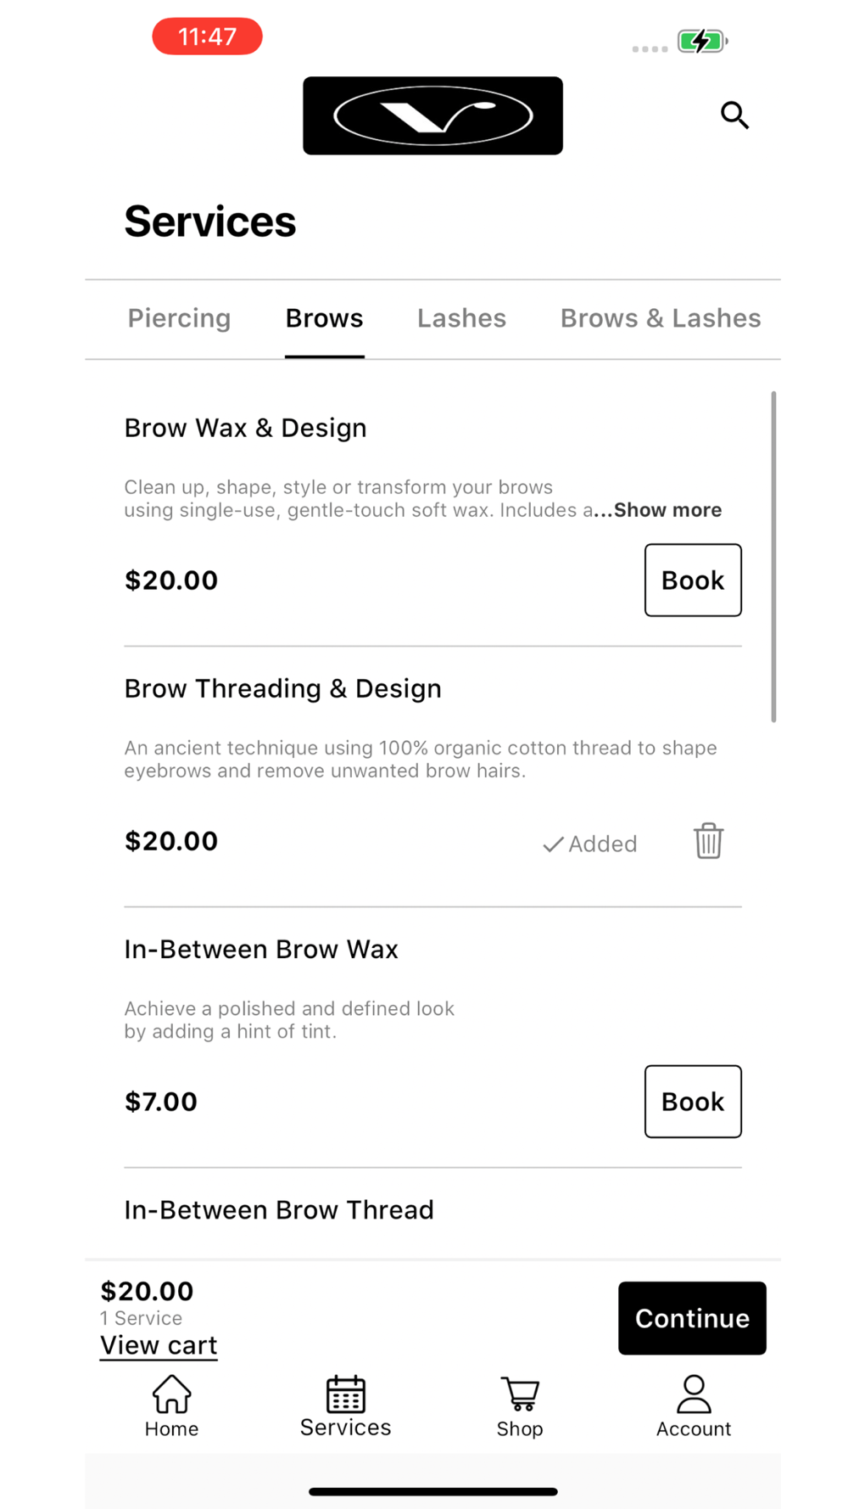
Task: Expand description with Show more
Action: [x=667, y=510]
